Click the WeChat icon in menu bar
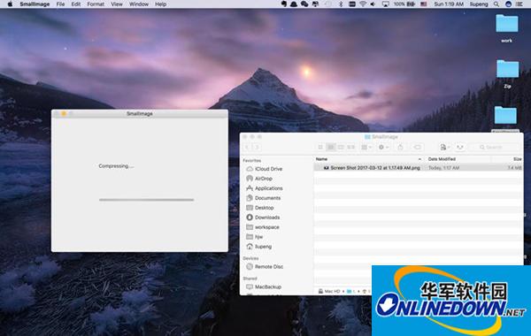Image resolution: width=531 pixels, height=336 pixels. (304, 4)
